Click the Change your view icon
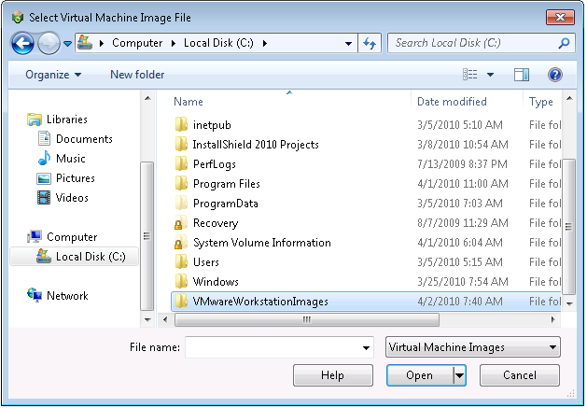Viewport: 587px width, 408px height. pos(471,75)
